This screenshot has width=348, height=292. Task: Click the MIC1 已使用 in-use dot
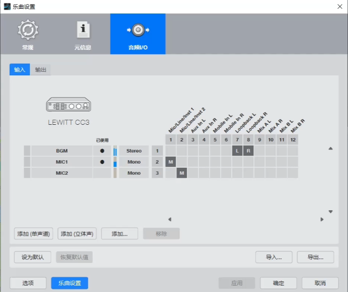click(x=102, y=162)
